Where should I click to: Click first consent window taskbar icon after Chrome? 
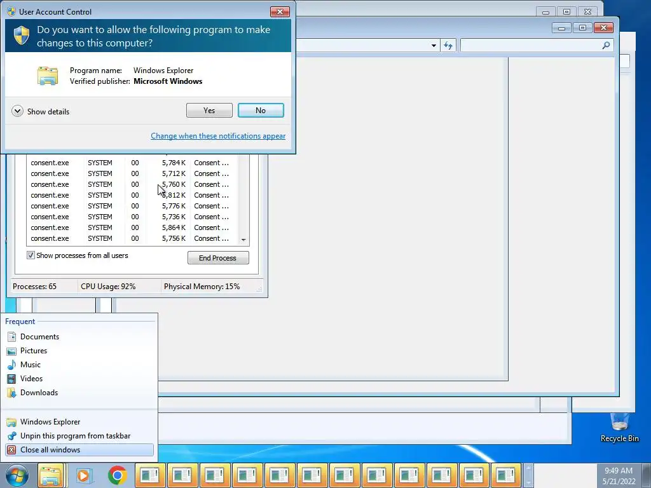[x=150, y=475]
